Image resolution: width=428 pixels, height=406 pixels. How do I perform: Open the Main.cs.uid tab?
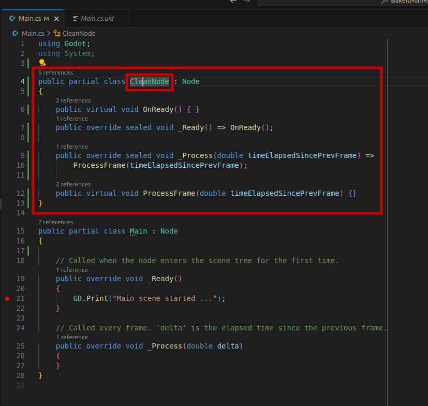click(x=97, y=18)
